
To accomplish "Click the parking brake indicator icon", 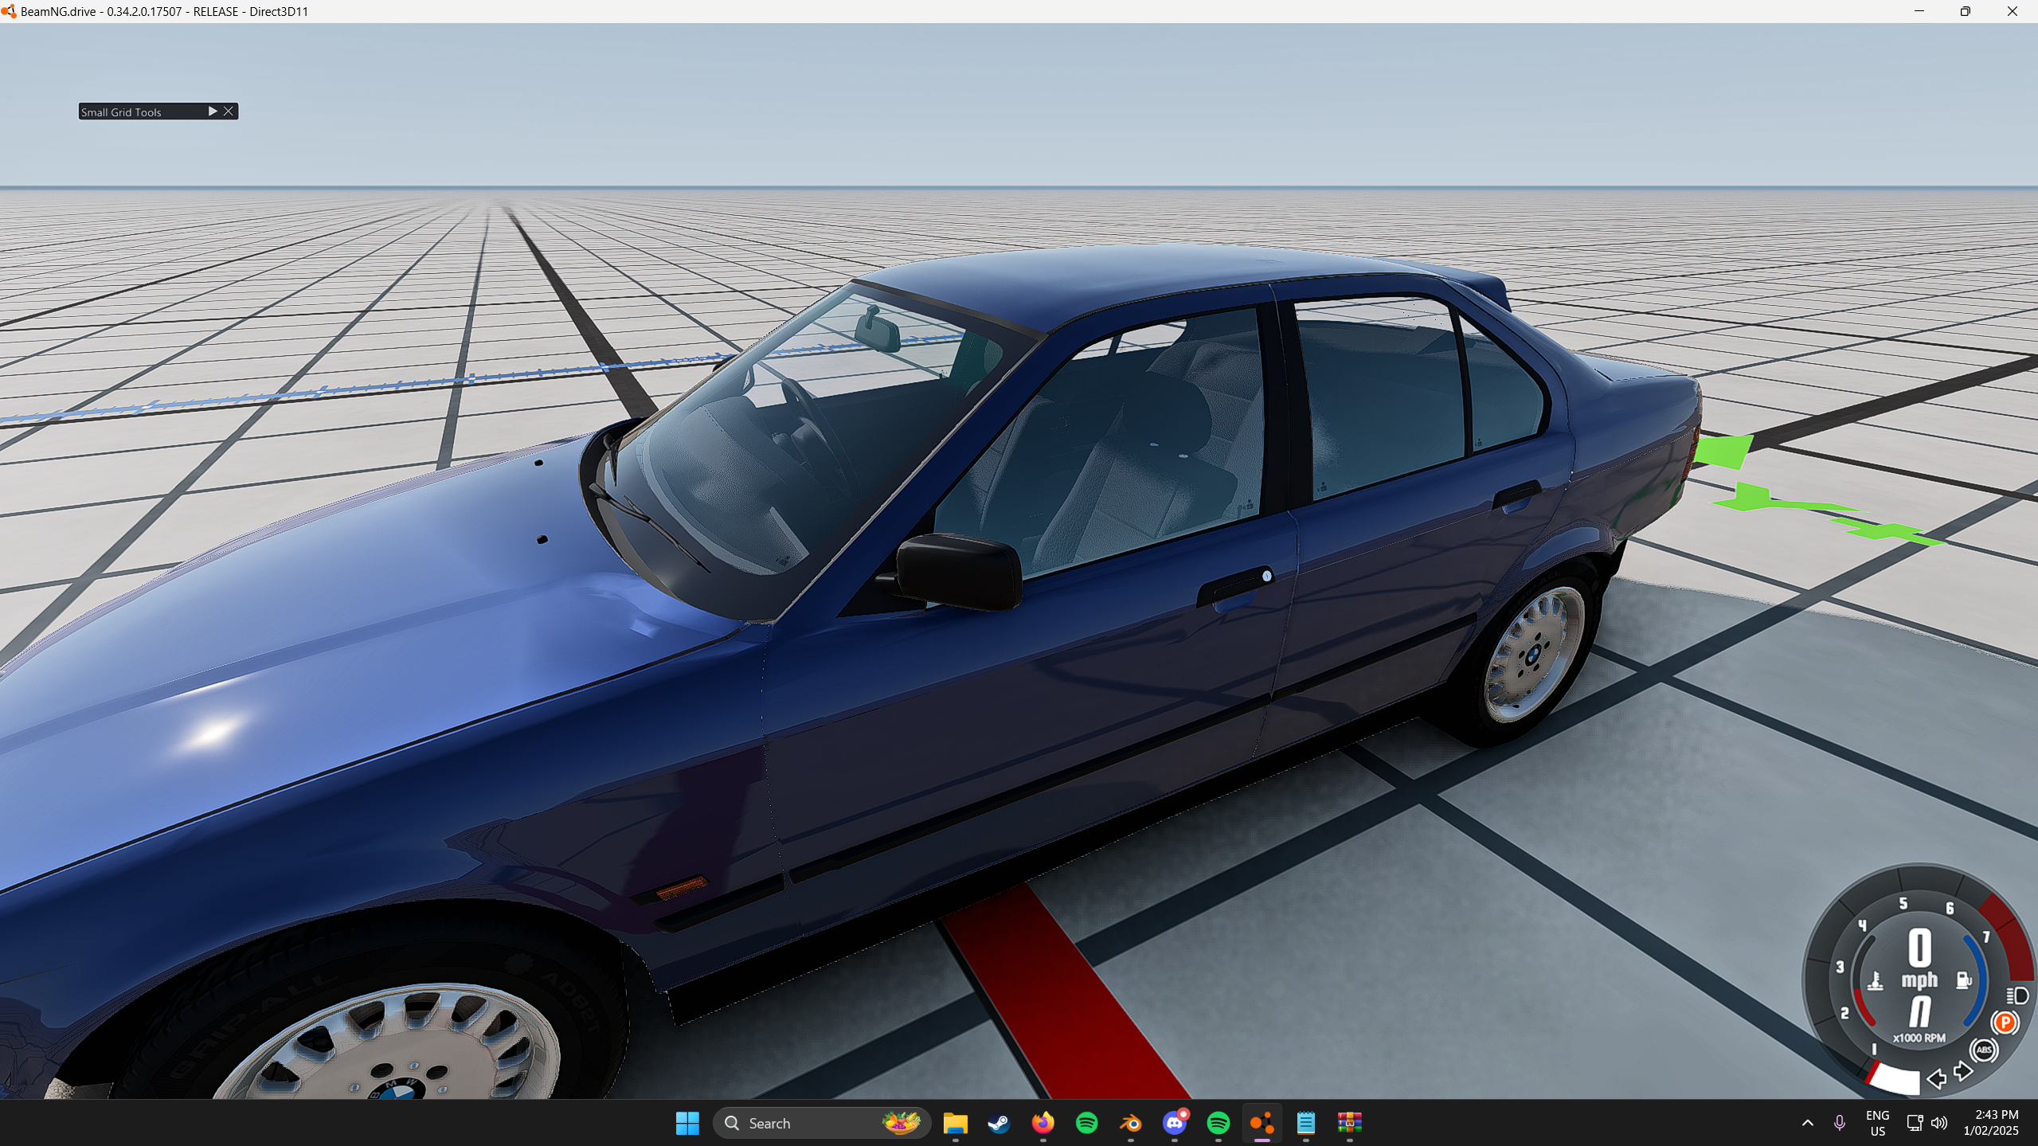I will coord(2005,1023).
